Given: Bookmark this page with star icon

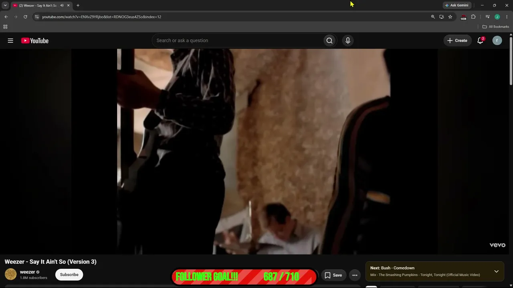Looking at the screenshot, I should coord(450,17).
